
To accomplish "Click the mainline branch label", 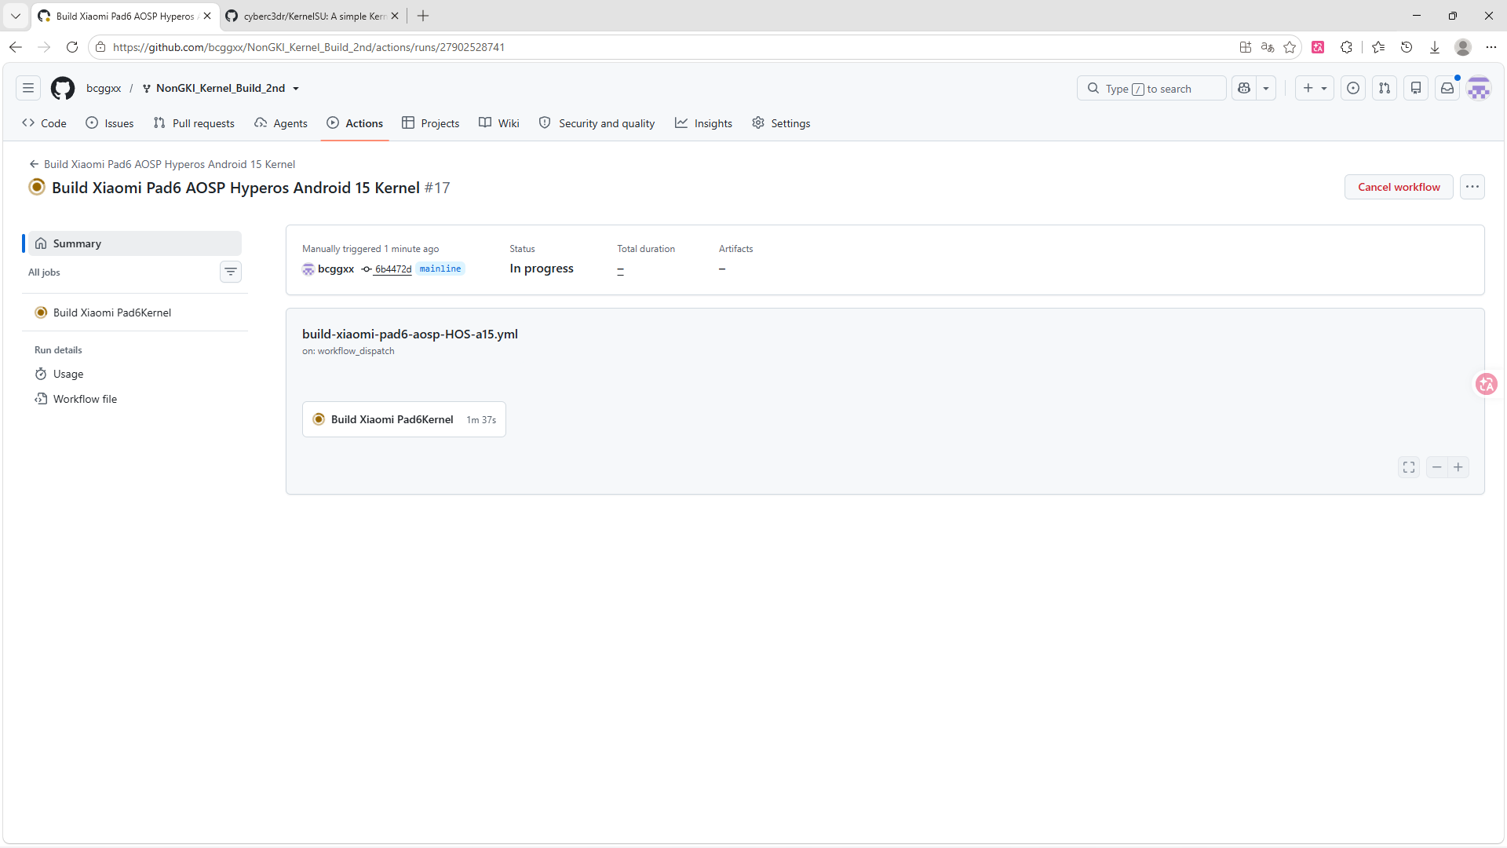I will [440, 269].
